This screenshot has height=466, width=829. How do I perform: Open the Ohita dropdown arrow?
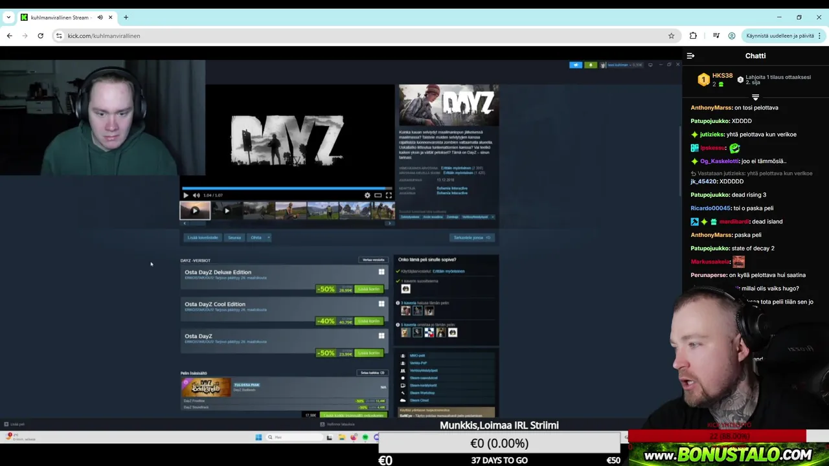pos(269,238)
